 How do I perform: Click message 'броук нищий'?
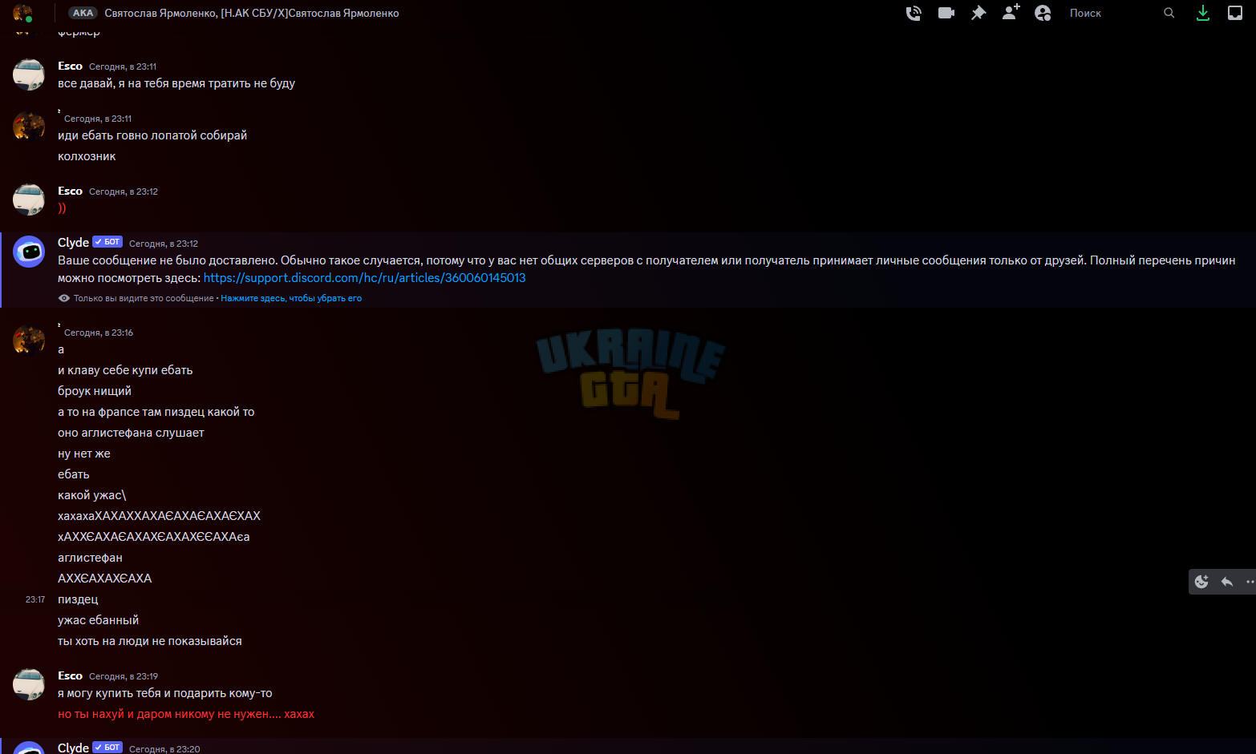coord(95,391)
